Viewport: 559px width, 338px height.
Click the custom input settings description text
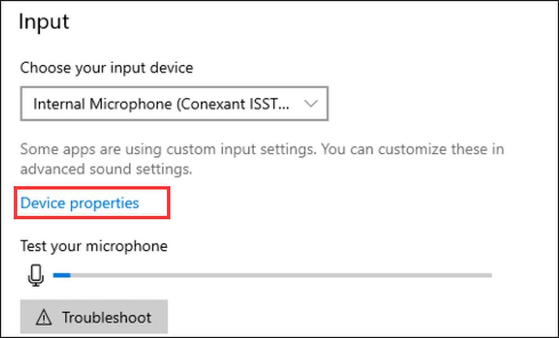coord(262,159)
